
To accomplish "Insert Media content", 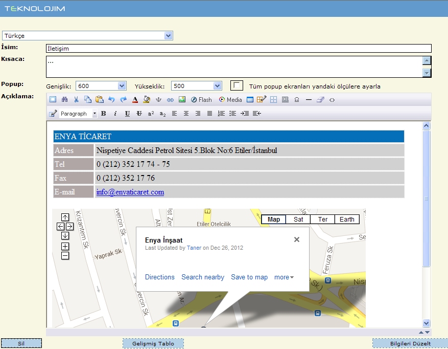I will pos(230,100).
